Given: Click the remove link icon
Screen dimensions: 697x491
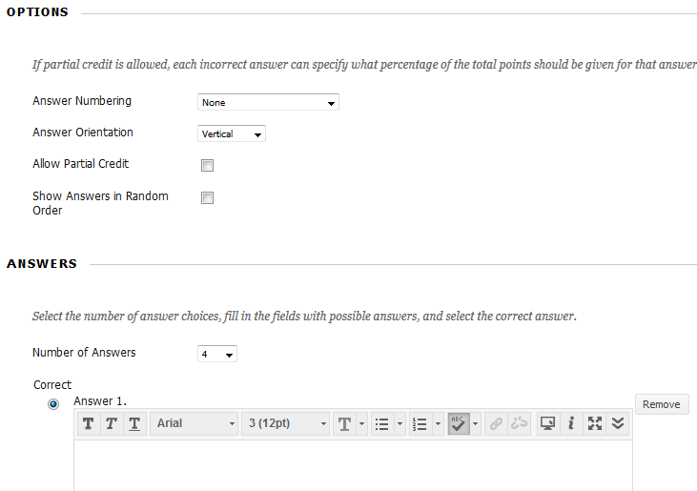Looking at the screenshot, I should pos(519,423).
